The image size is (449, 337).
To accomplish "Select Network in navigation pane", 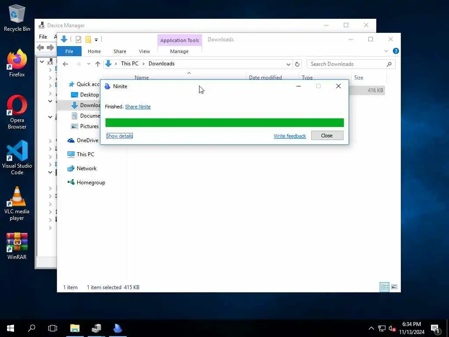I will coord(82,168).
